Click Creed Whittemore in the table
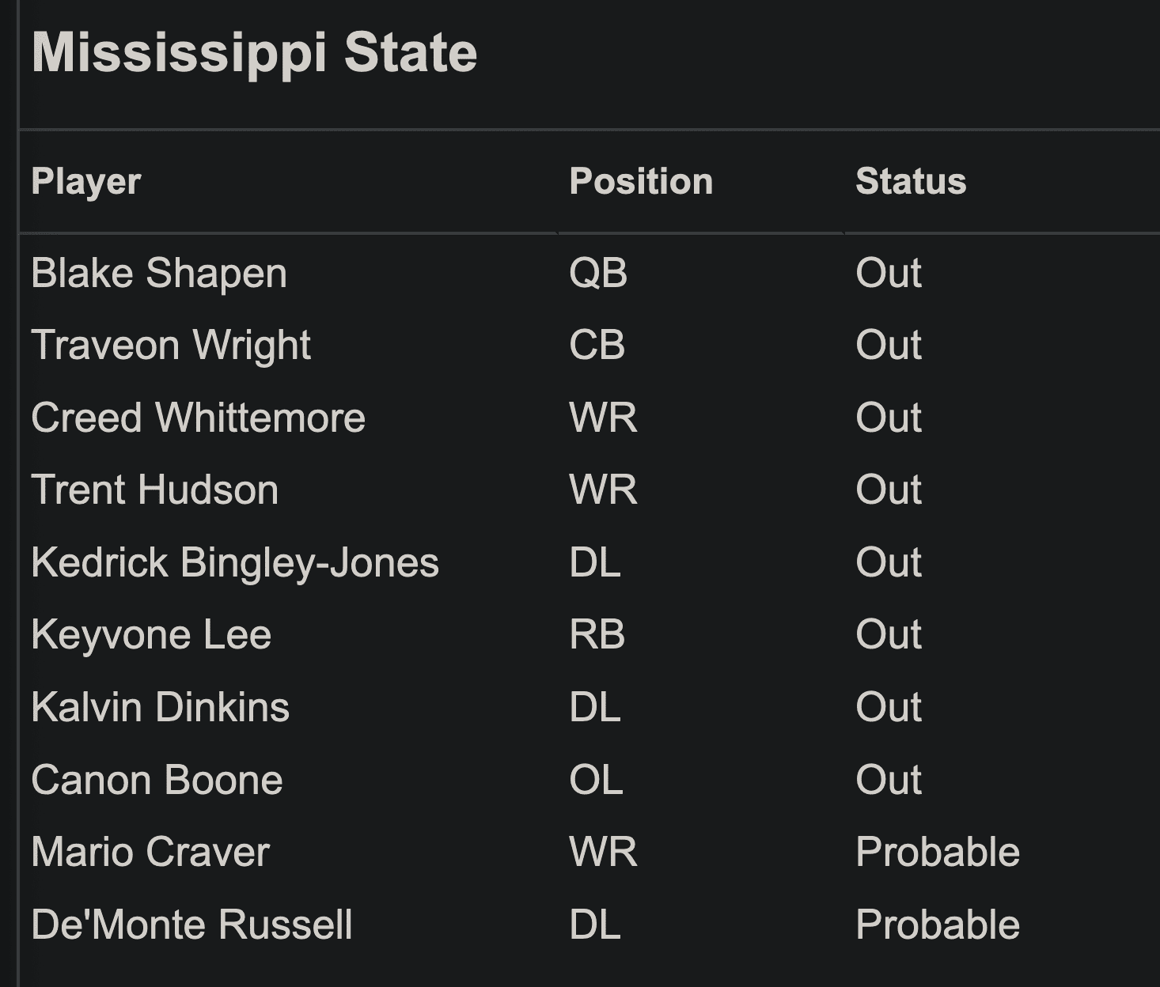The width and height of the screenshot is (1160, 987). click(x=198, y=418)
